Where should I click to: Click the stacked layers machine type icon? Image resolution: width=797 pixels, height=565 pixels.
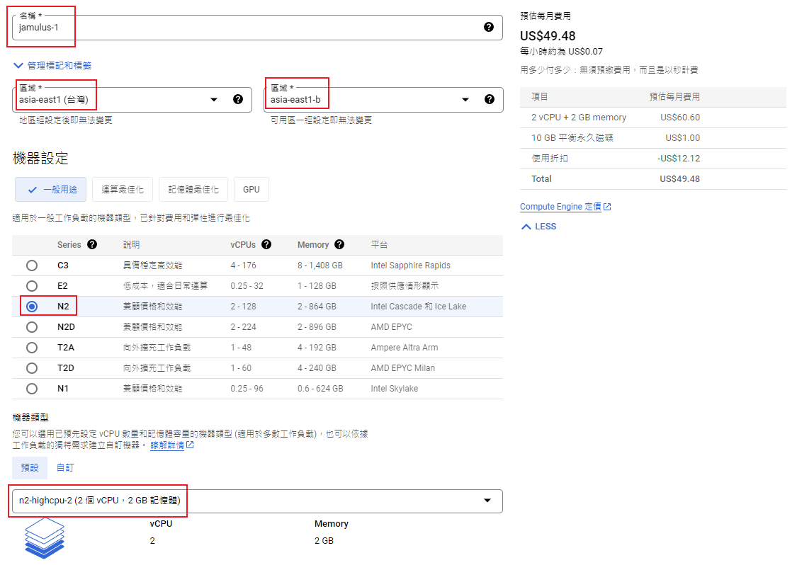tap(45, 537)
